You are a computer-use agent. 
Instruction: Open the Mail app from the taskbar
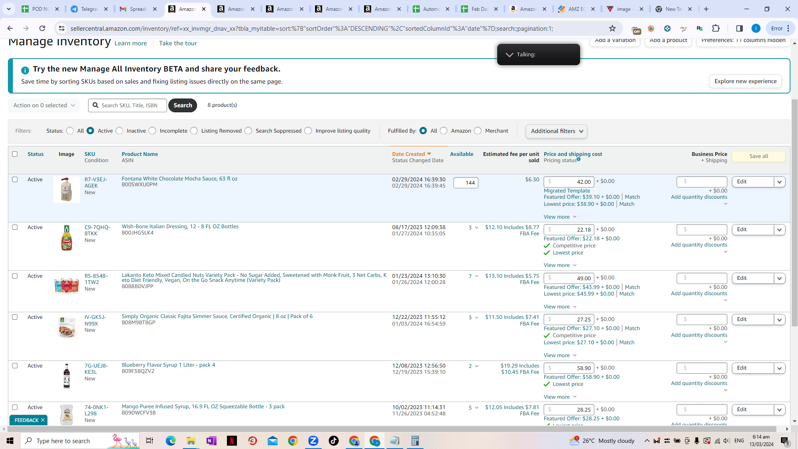273,441
